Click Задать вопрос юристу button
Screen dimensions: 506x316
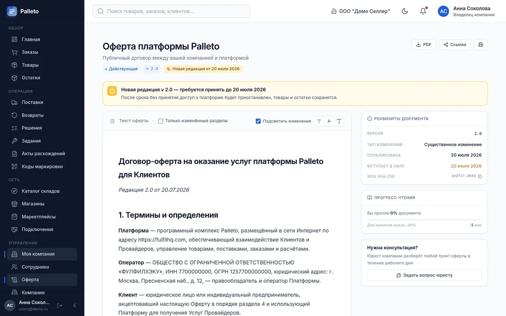[425, 275]
